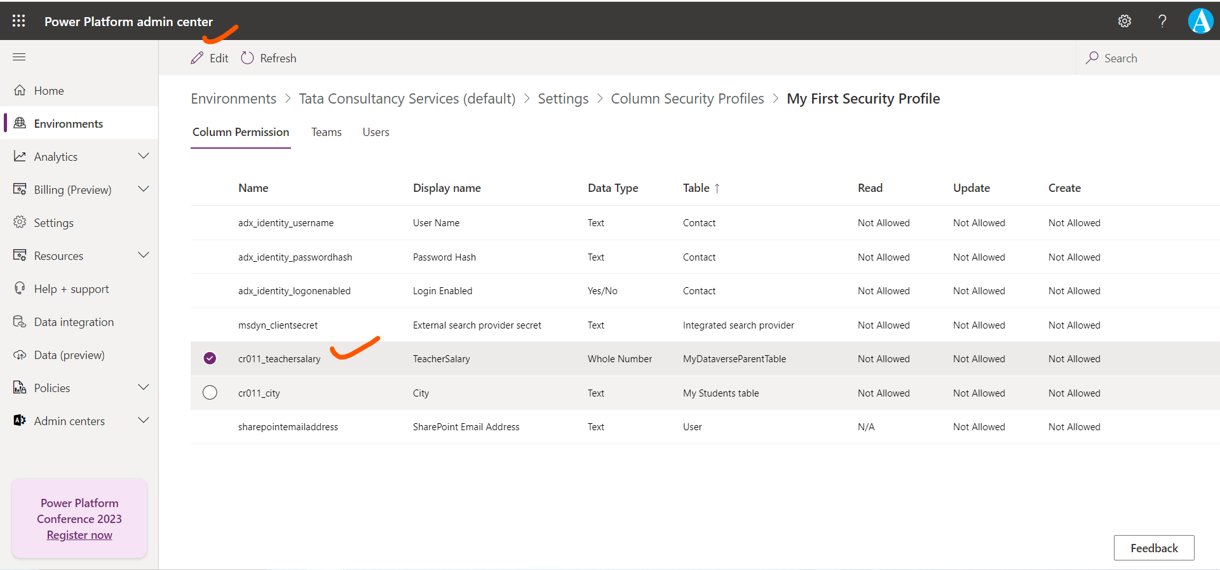
Task: Open the settings gear in header
Action: click(1124, 21)
